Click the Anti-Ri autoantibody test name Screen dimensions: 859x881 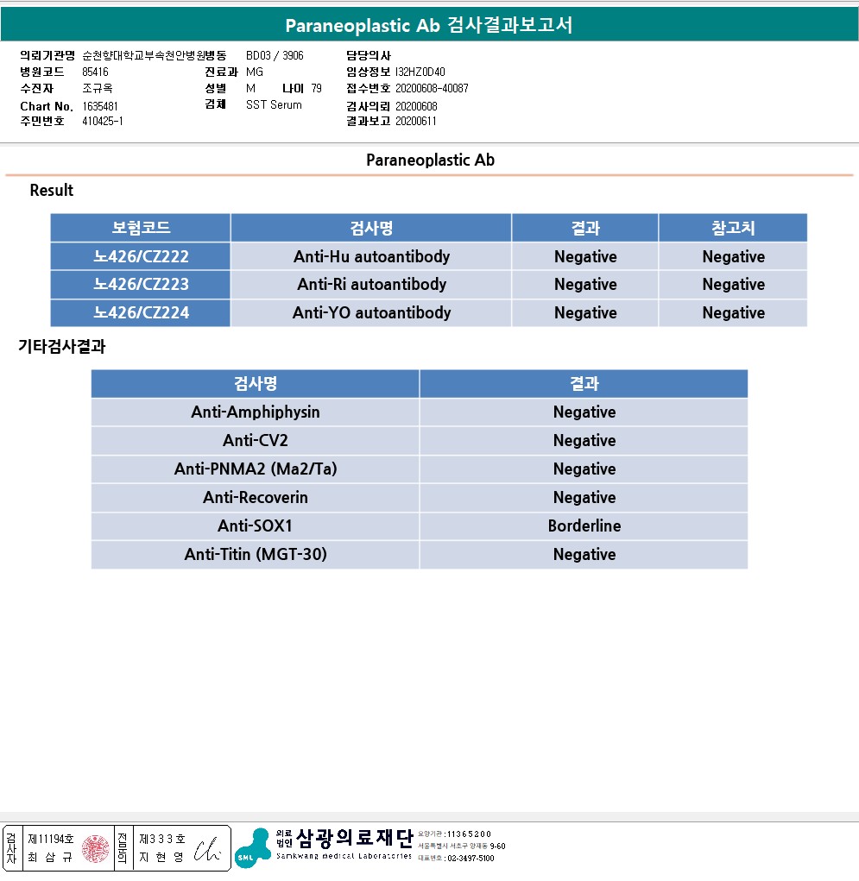(x=371, y=284)
